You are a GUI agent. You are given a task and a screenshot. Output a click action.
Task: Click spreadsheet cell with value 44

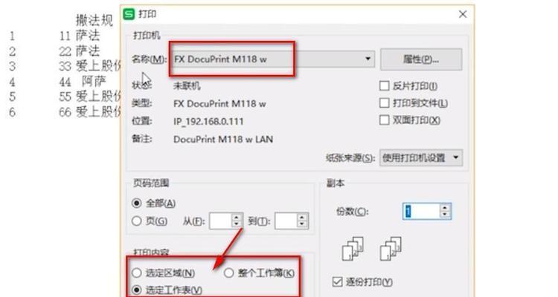coord(65,82)
